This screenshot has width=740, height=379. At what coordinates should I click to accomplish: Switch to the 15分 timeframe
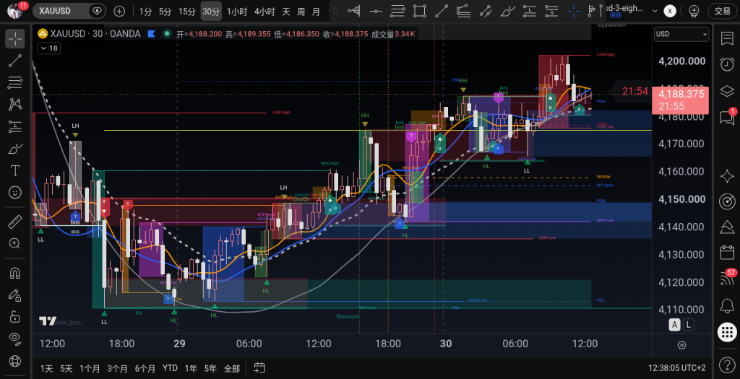click(x=187, y=12)
